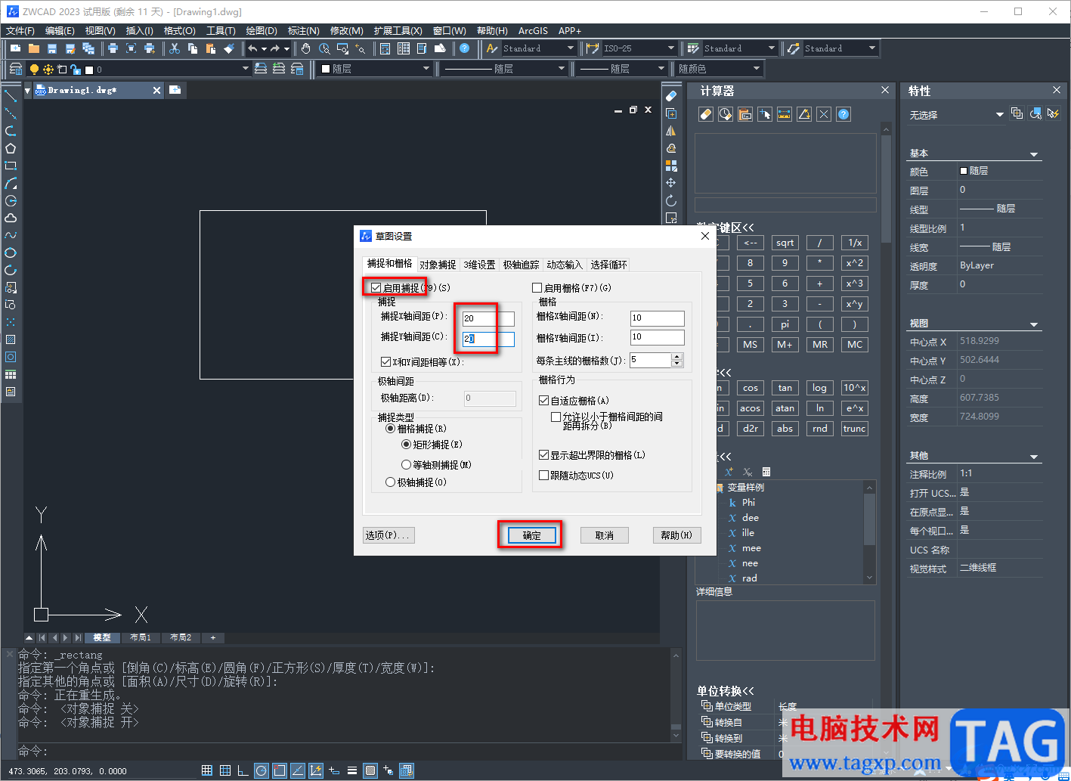Viewport: 1071px width, 781px height.
Task: Click the New drawing icon
Action: pos(16,48)
